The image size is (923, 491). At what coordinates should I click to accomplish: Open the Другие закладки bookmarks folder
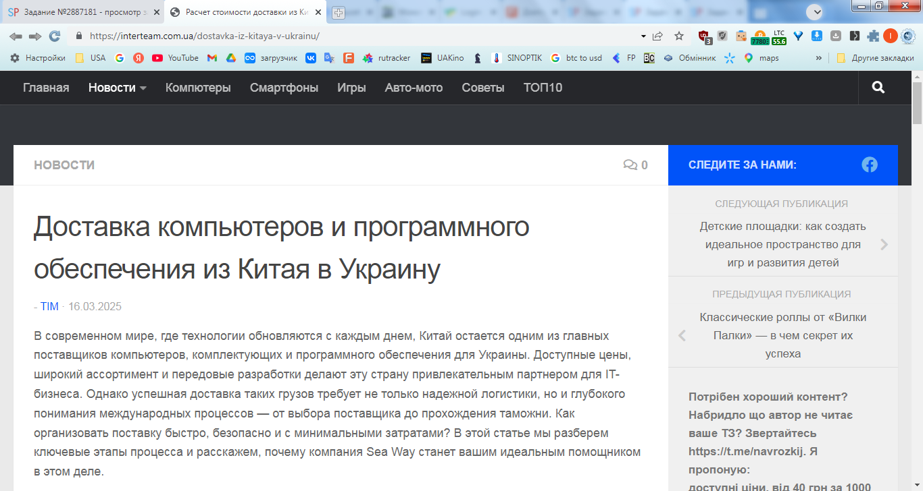coord(875,58)
